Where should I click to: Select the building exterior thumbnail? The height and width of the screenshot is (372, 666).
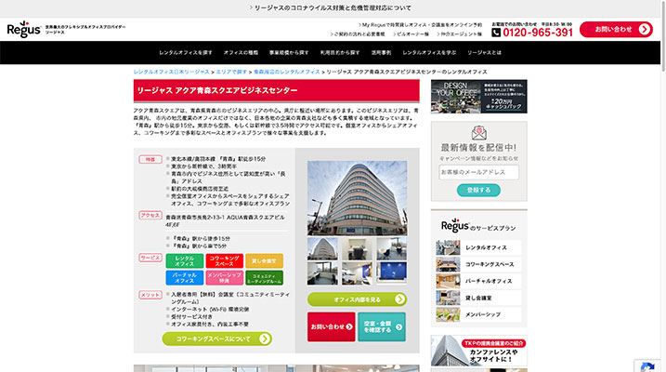click(322, 248)
